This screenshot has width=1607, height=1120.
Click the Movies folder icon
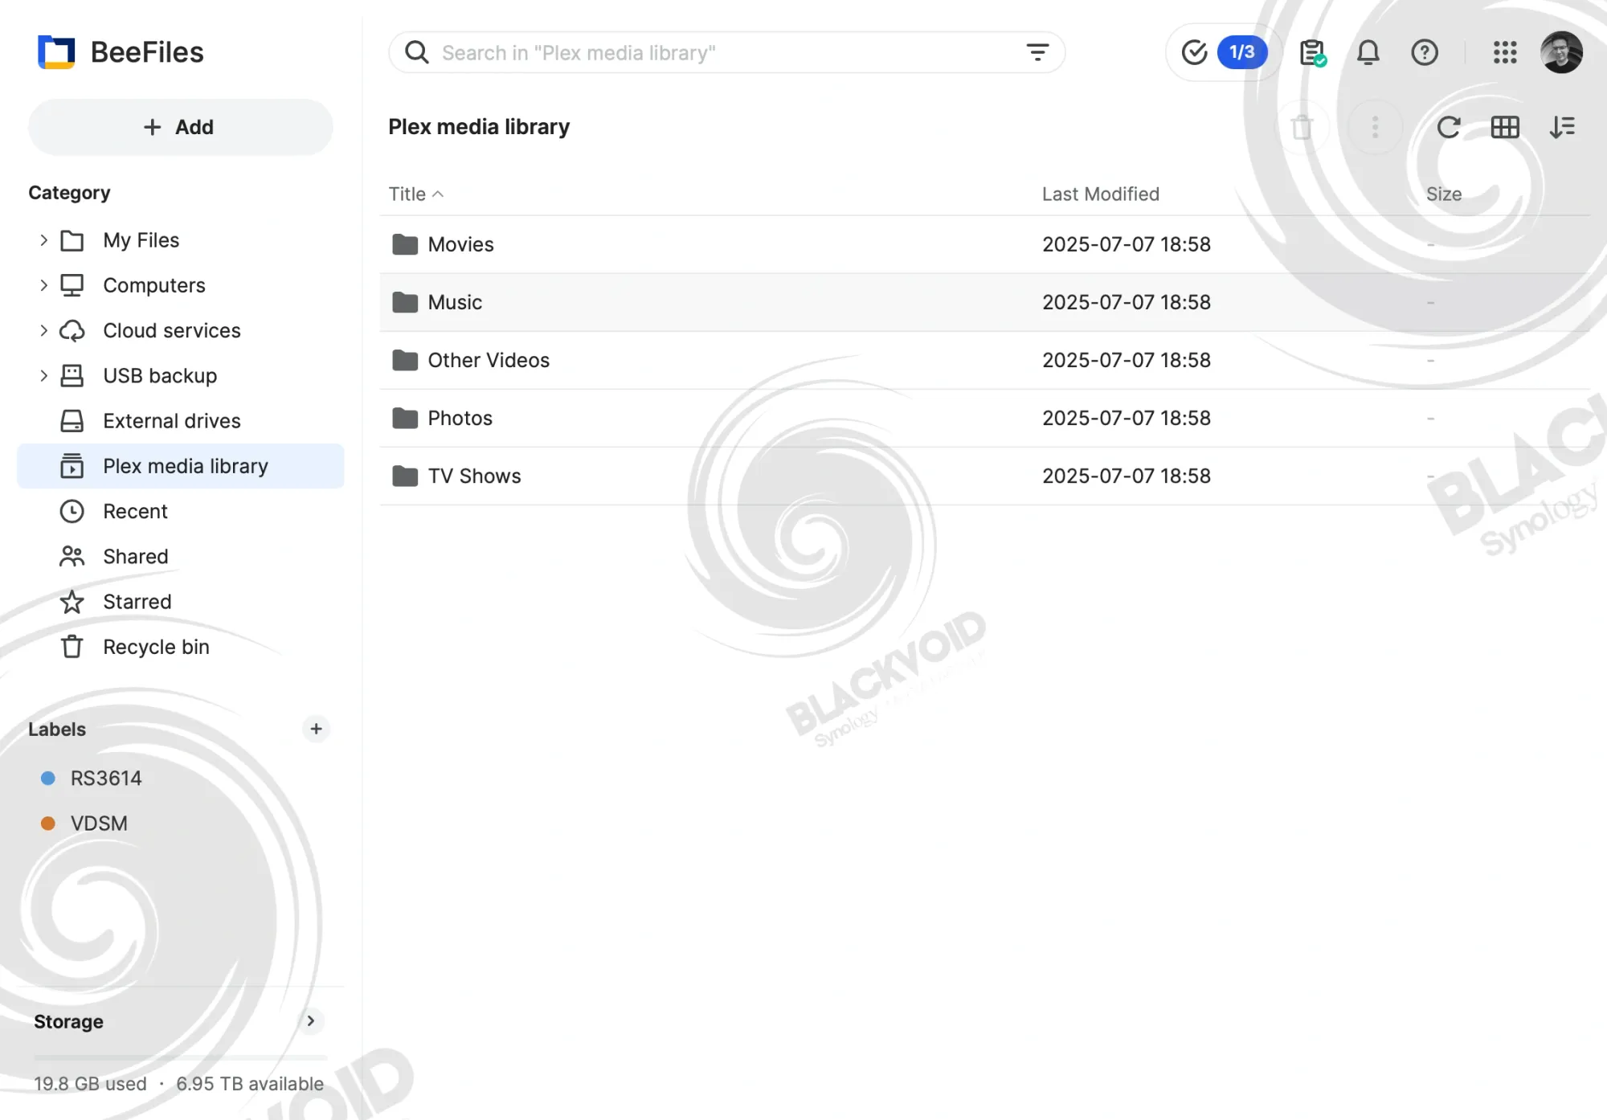405,244
